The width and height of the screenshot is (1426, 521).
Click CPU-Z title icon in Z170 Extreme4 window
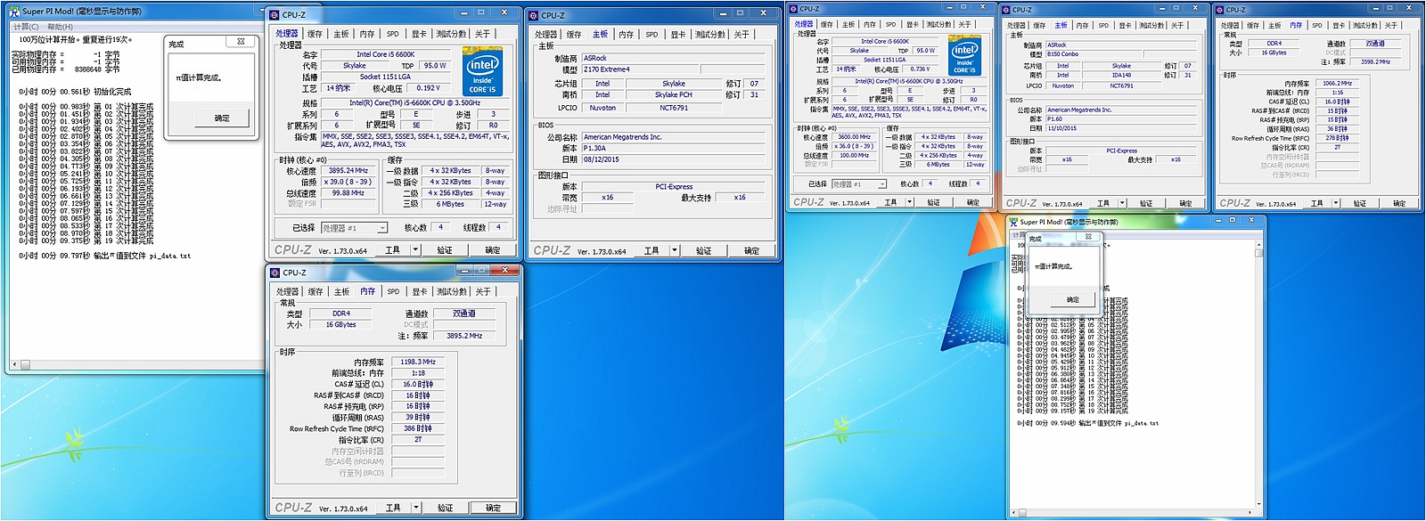pyautogui.click(x=534, y=15)
